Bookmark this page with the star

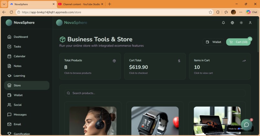(x=210, y=12)
